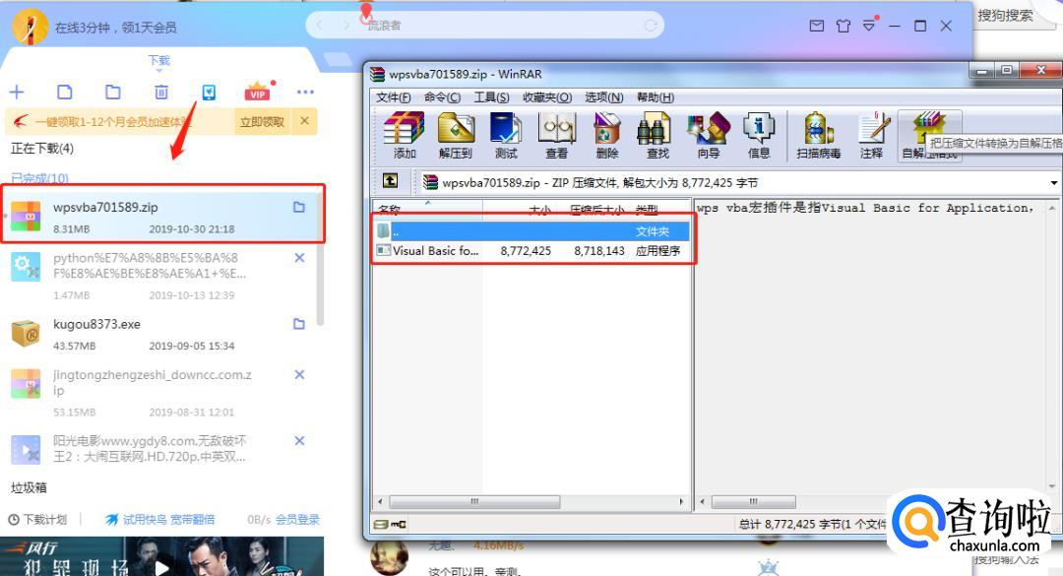1063x576 pixels.
Task: Open the 垃圾箱 recycle bin section
Action: [x=29, y=487]
